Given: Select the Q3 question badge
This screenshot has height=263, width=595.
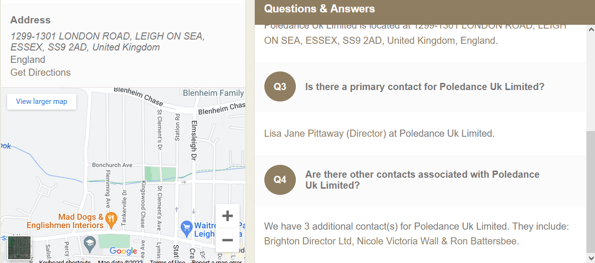Looking at the screenshot, I should (x=280, y=87).
